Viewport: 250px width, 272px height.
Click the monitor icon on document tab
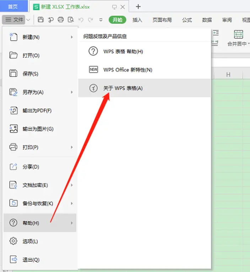coord(114,7)
